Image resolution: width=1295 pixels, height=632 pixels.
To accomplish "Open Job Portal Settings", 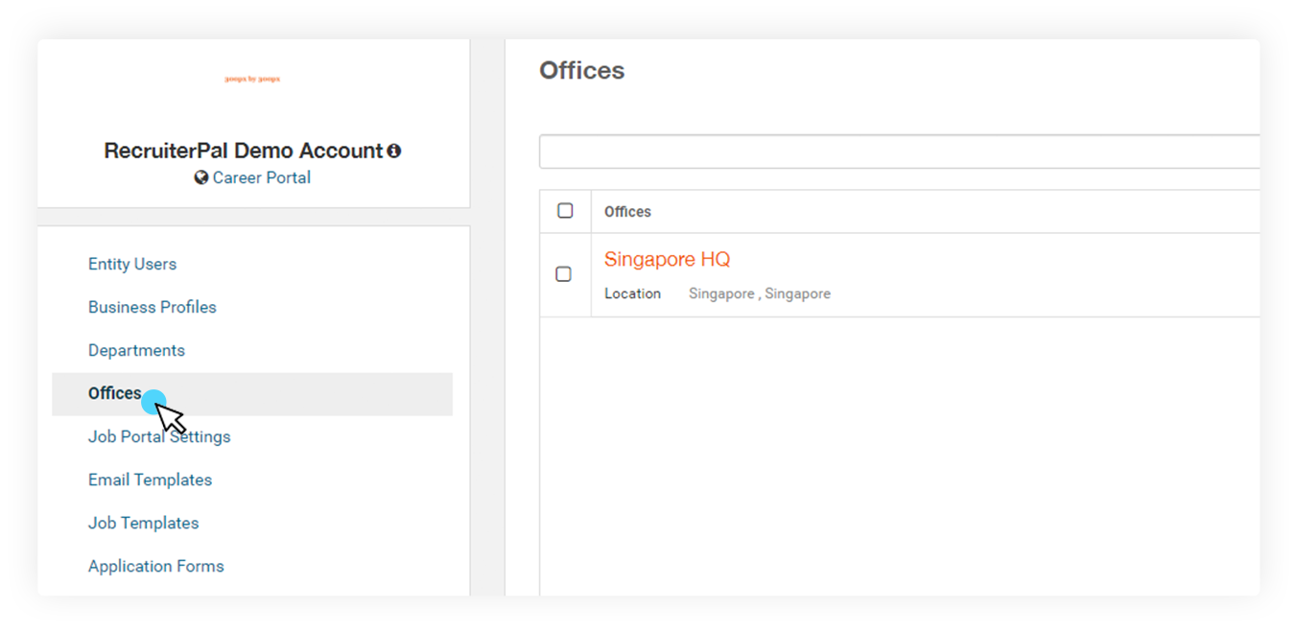I will (x=159, y=436).
